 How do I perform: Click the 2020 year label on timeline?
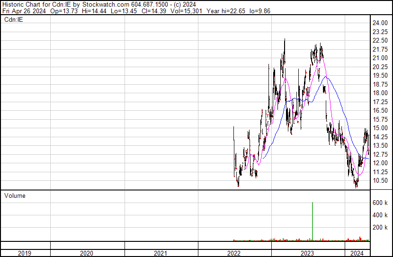coord(87,253)
